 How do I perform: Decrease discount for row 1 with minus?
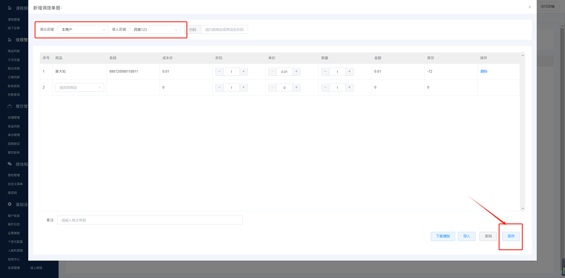pyautogui.click(x=219, y=71)
